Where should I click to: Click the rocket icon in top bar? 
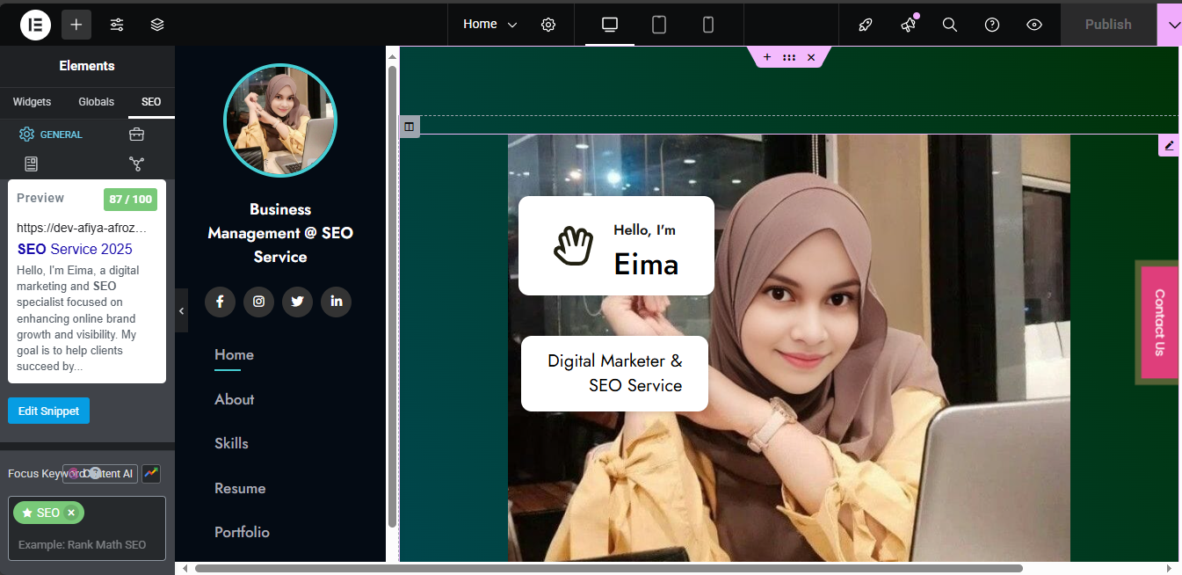[x=866, y=25]
